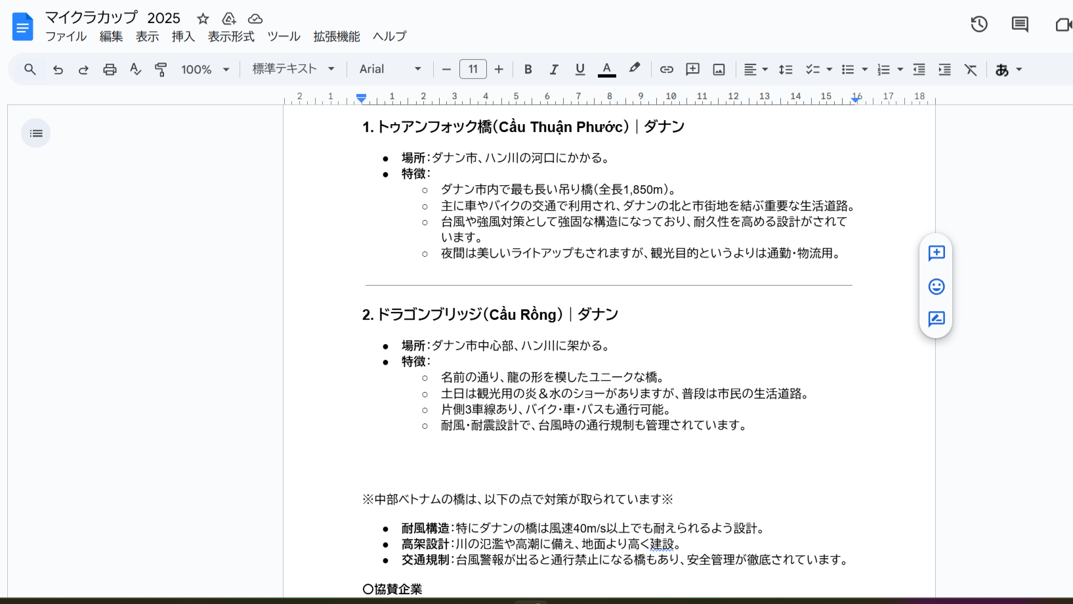
Task: Open the ヘルプ menu
Action: tap(390, 37)
